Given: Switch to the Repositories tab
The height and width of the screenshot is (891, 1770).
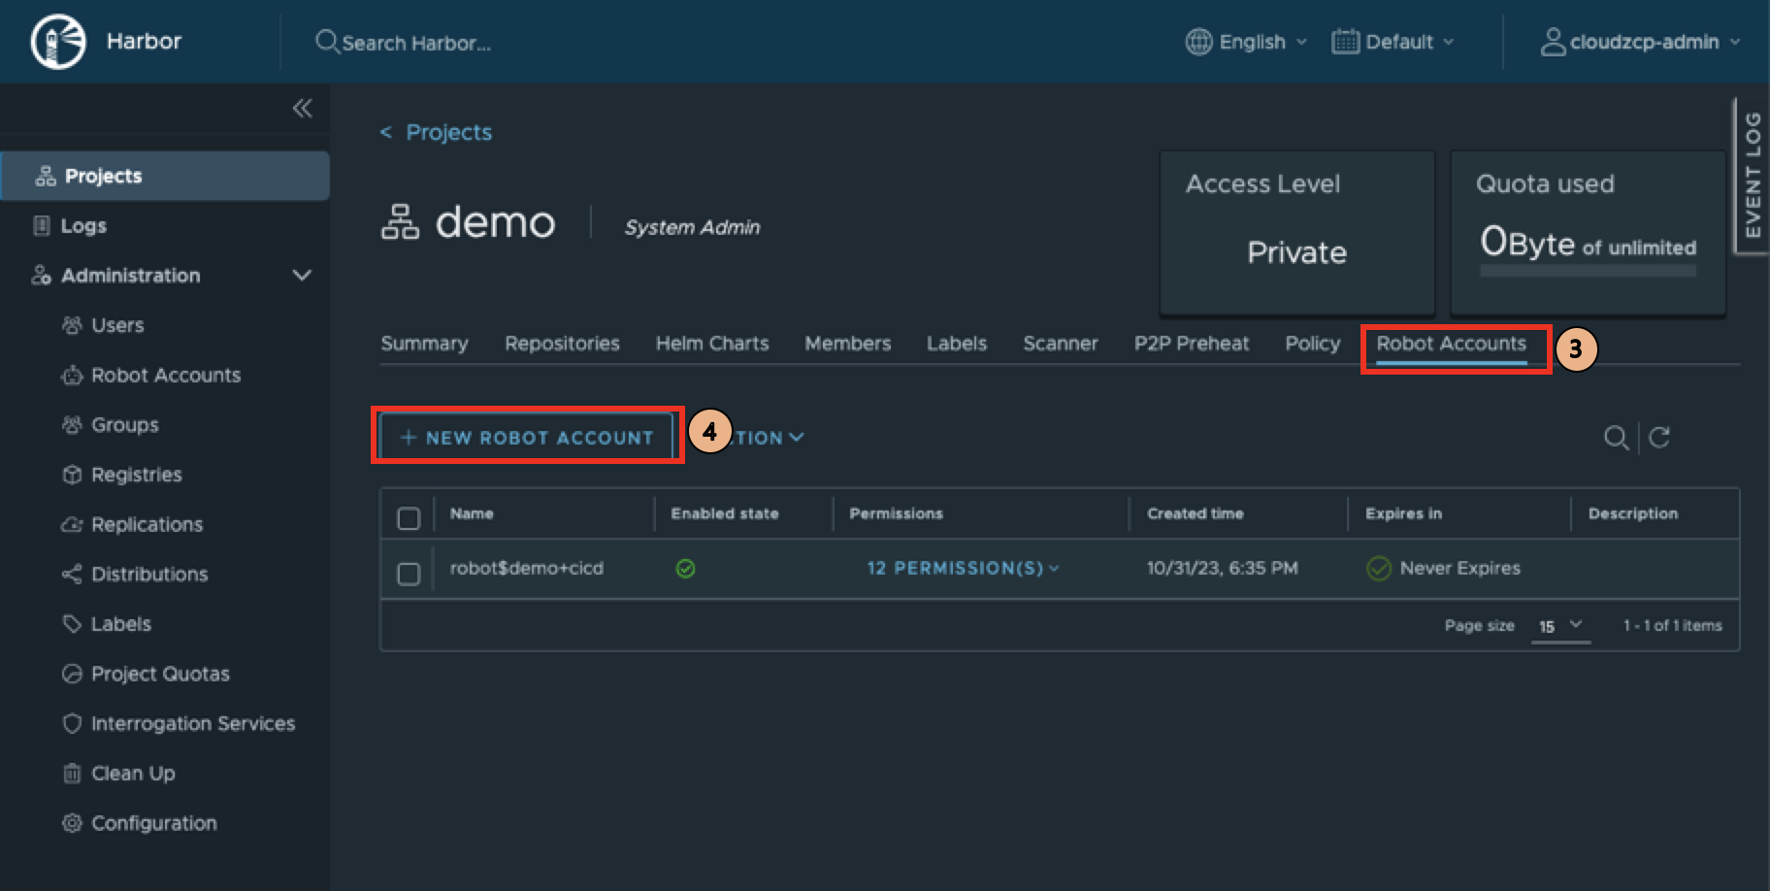Looking at the screenshot, I should pos(562,344).
